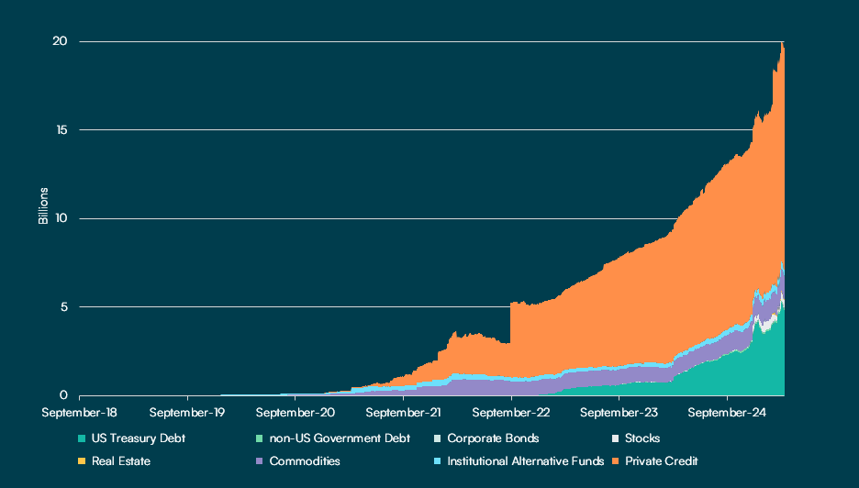Click the 20 value on y-axis
The height and width of the screenshot is (488, 859).
point(60,42)
